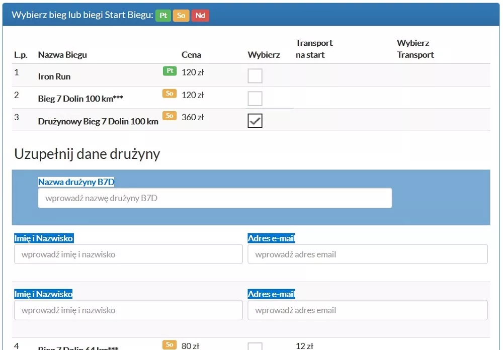Click the So badge beside Drużynowy Bieg 7 Dolin
The width and height of the screenshot is (503, 350).
(170, 116)
